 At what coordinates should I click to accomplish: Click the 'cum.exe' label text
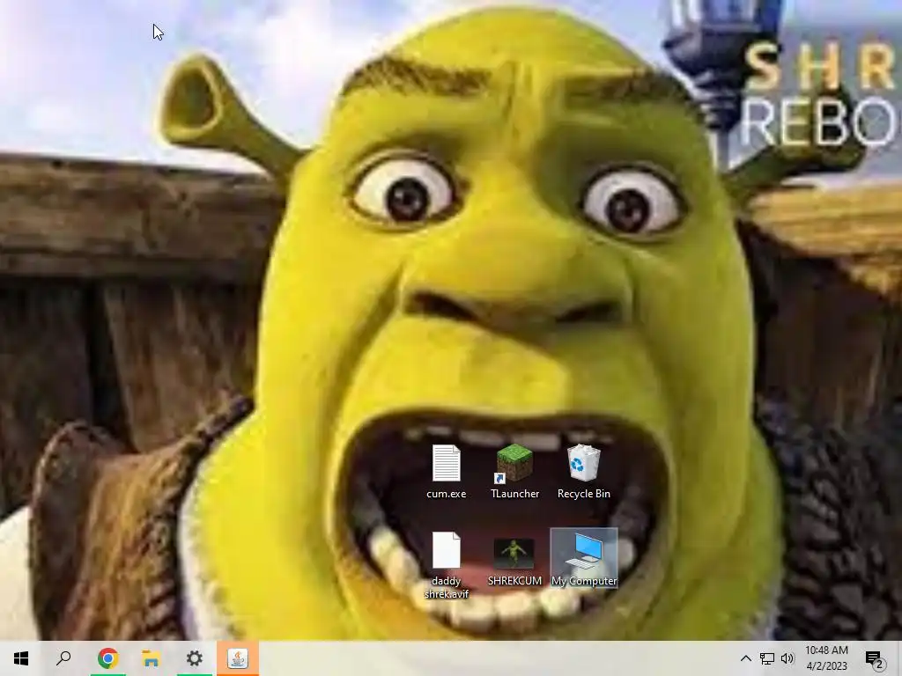447,494
